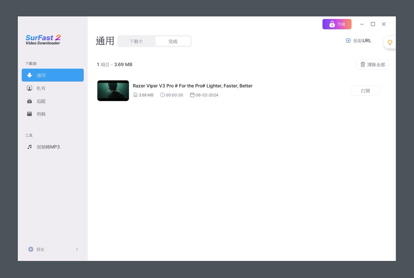Click the "1 項目，3.69 MB" summary text
The width and height of the screenshot is (414, 278).
click(114, 64)
